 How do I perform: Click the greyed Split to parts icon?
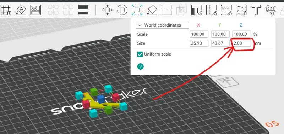coord(68,10)
